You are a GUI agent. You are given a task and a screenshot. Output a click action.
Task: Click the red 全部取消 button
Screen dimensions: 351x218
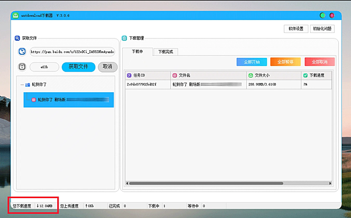pos(319,62)
